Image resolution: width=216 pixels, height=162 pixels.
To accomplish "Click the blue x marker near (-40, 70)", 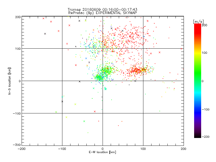I will 86,58.
